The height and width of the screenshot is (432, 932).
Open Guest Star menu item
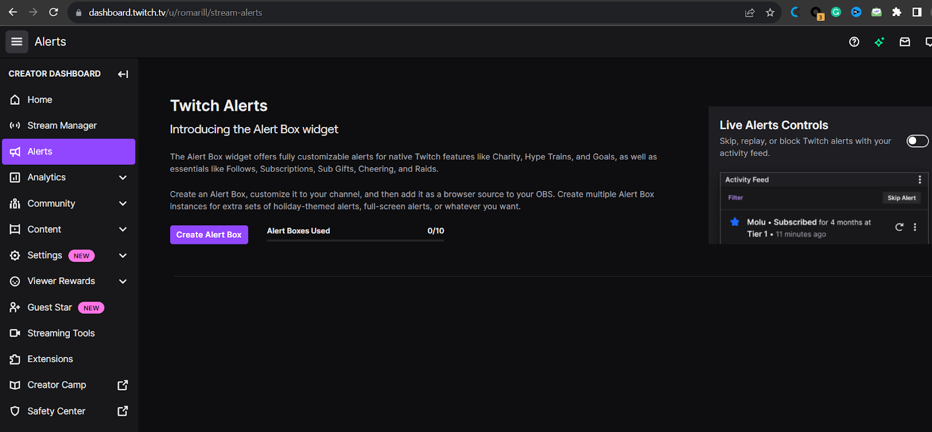[69, 307]
